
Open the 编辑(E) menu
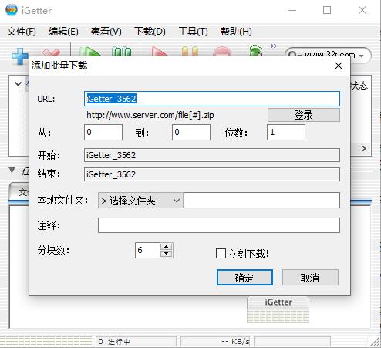(63, 32)
